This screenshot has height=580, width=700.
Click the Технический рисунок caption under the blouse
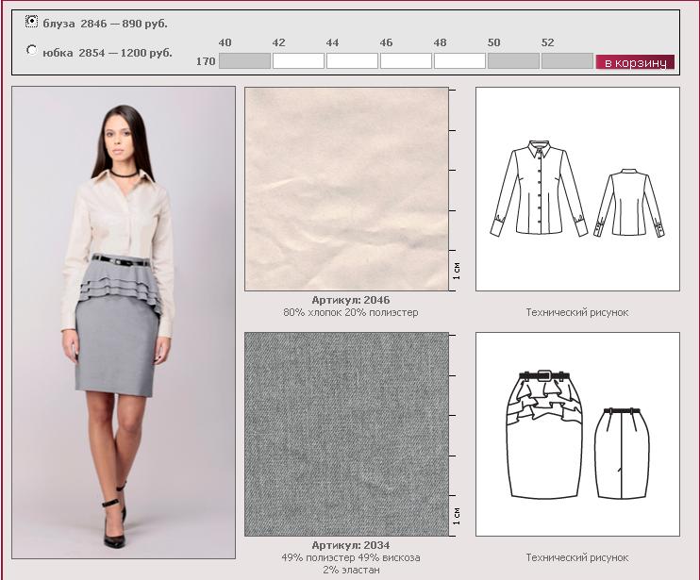coord(576,312)
